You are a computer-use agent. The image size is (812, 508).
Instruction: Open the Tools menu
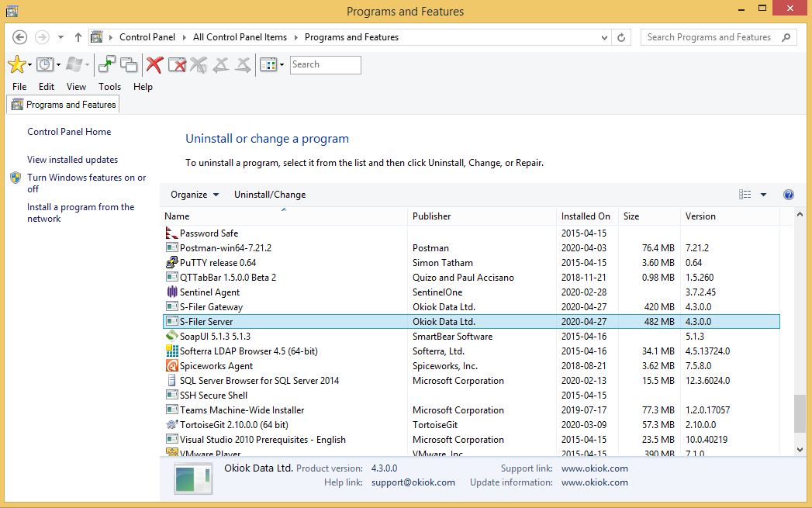(x=110, y=87)
